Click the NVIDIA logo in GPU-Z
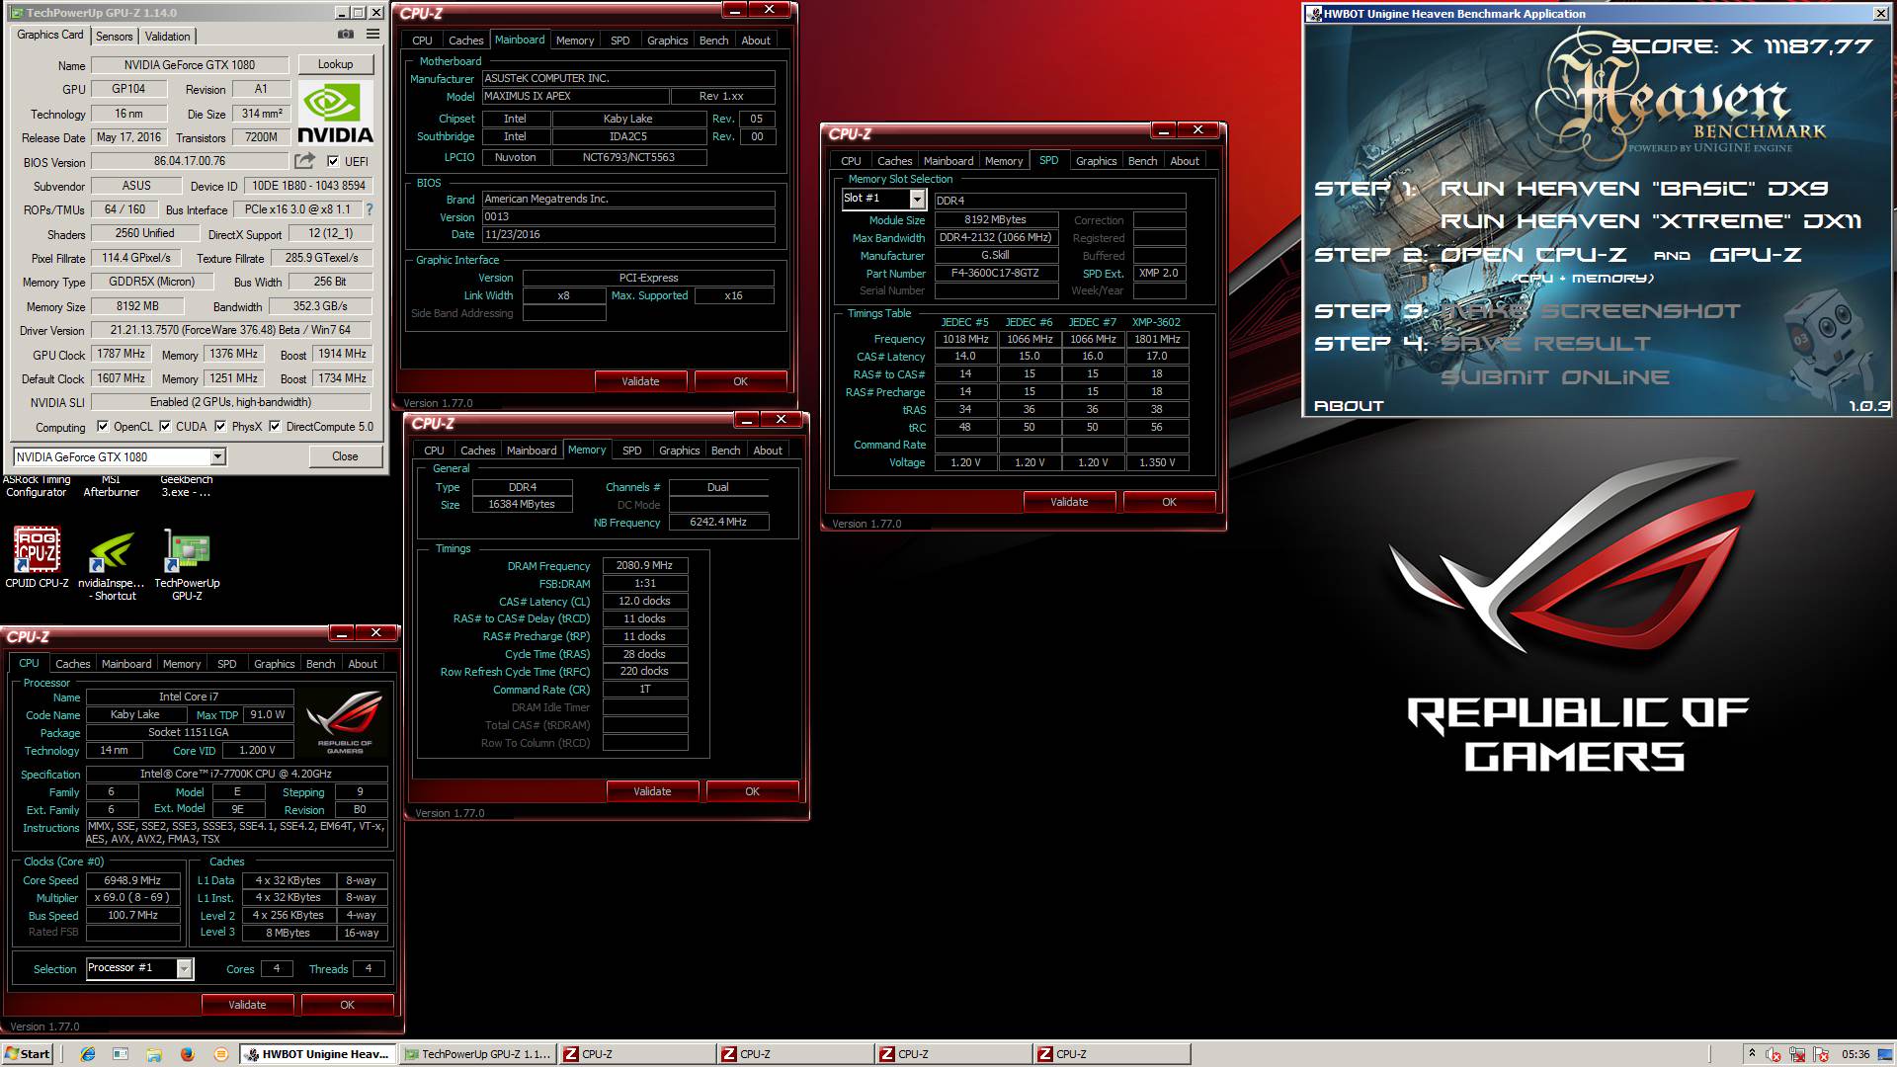The width and height of the screenshot is (1897, 1067). pyautogui.click(x=335, y=114)
